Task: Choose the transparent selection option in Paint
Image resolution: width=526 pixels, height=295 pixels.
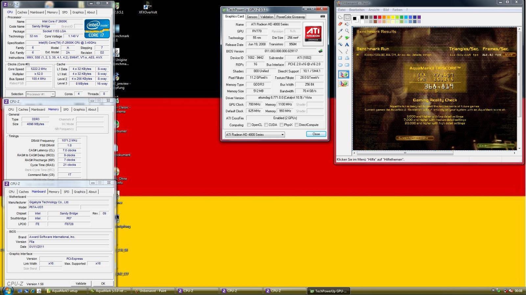Action: (x=344, y=84)
